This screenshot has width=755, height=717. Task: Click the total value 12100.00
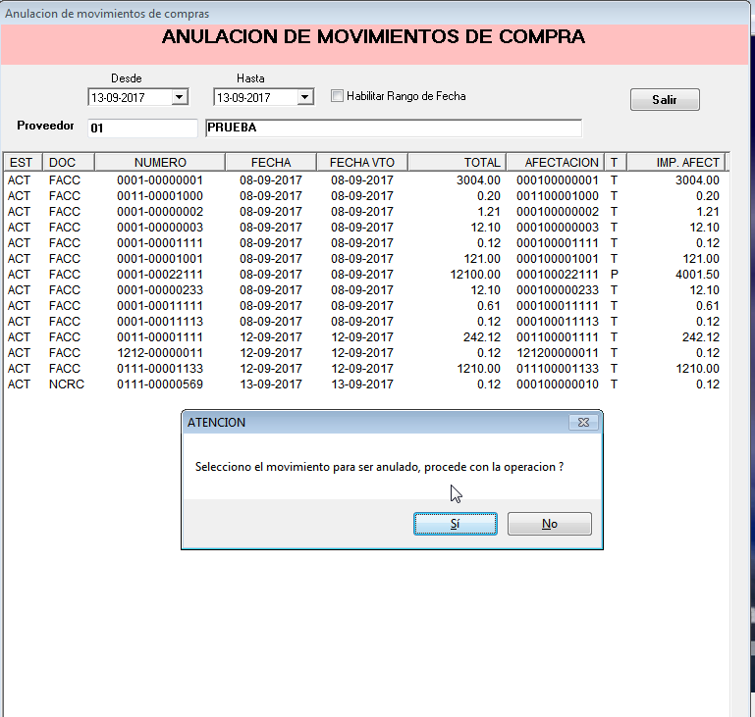click(x=475, y=275)
